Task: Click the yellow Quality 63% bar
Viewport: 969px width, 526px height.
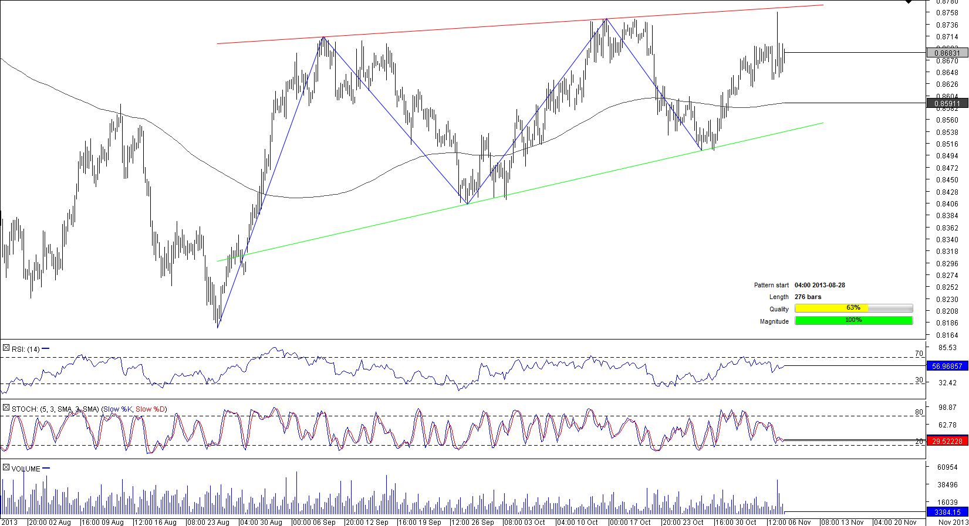Action: 853,308
